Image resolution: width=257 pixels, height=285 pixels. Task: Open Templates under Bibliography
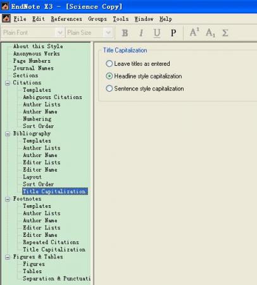click(37, 141)
